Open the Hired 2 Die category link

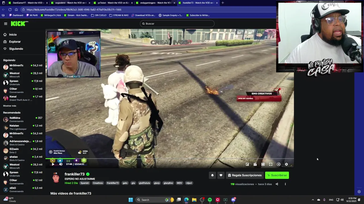point(71,183)
